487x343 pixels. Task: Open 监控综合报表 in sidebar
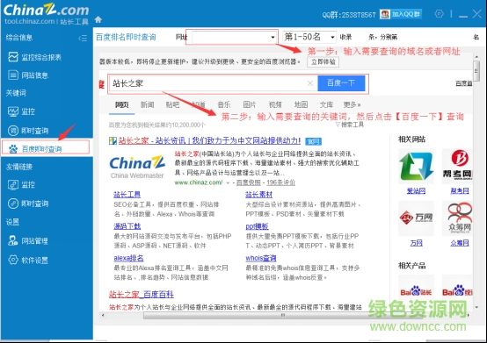click(x=41, y=57)
